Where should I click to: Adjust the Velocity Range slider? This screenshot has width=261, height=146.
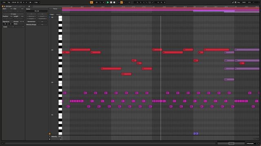tap(42, 24)
